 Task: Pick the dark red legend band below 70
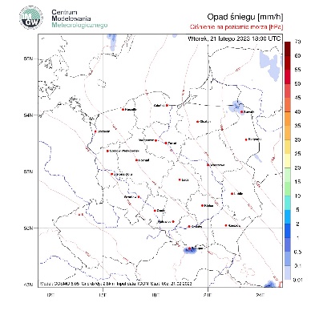[288, 49]
